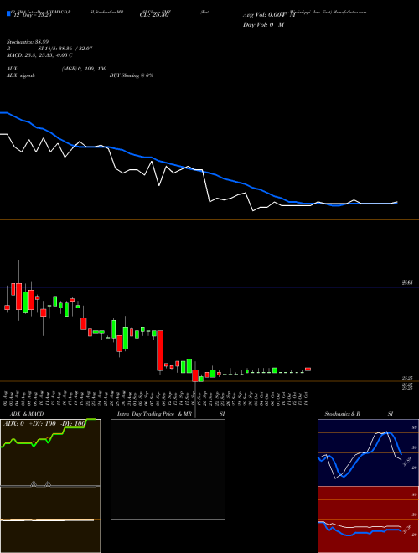Click the blue 12 Day SMA legend square

(x=8, y=13)
